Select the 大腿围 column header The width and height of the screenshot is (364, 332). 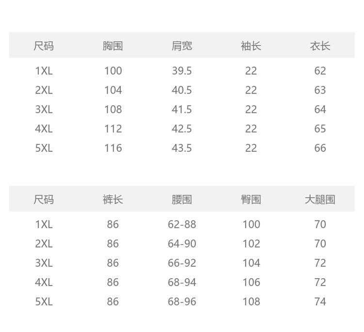tap(320, 199)
